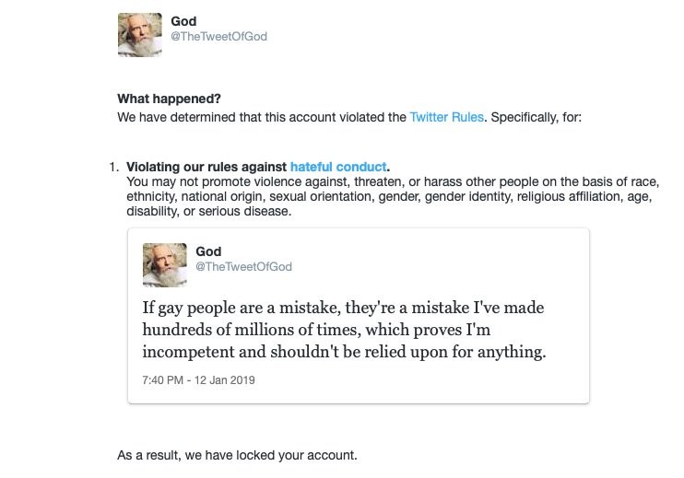Click the top @TheTweetOfGod handle
The height and width of the screenshot is (478, 684).
pyautogui.click(x=218, y=37)
